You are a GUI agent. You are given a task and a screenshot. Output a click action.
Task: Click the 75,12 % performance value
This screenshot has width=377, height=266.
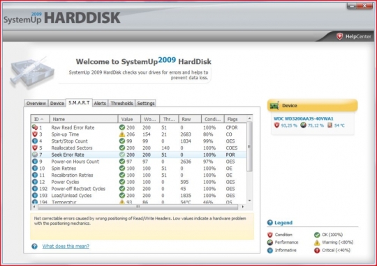point(316,125)
